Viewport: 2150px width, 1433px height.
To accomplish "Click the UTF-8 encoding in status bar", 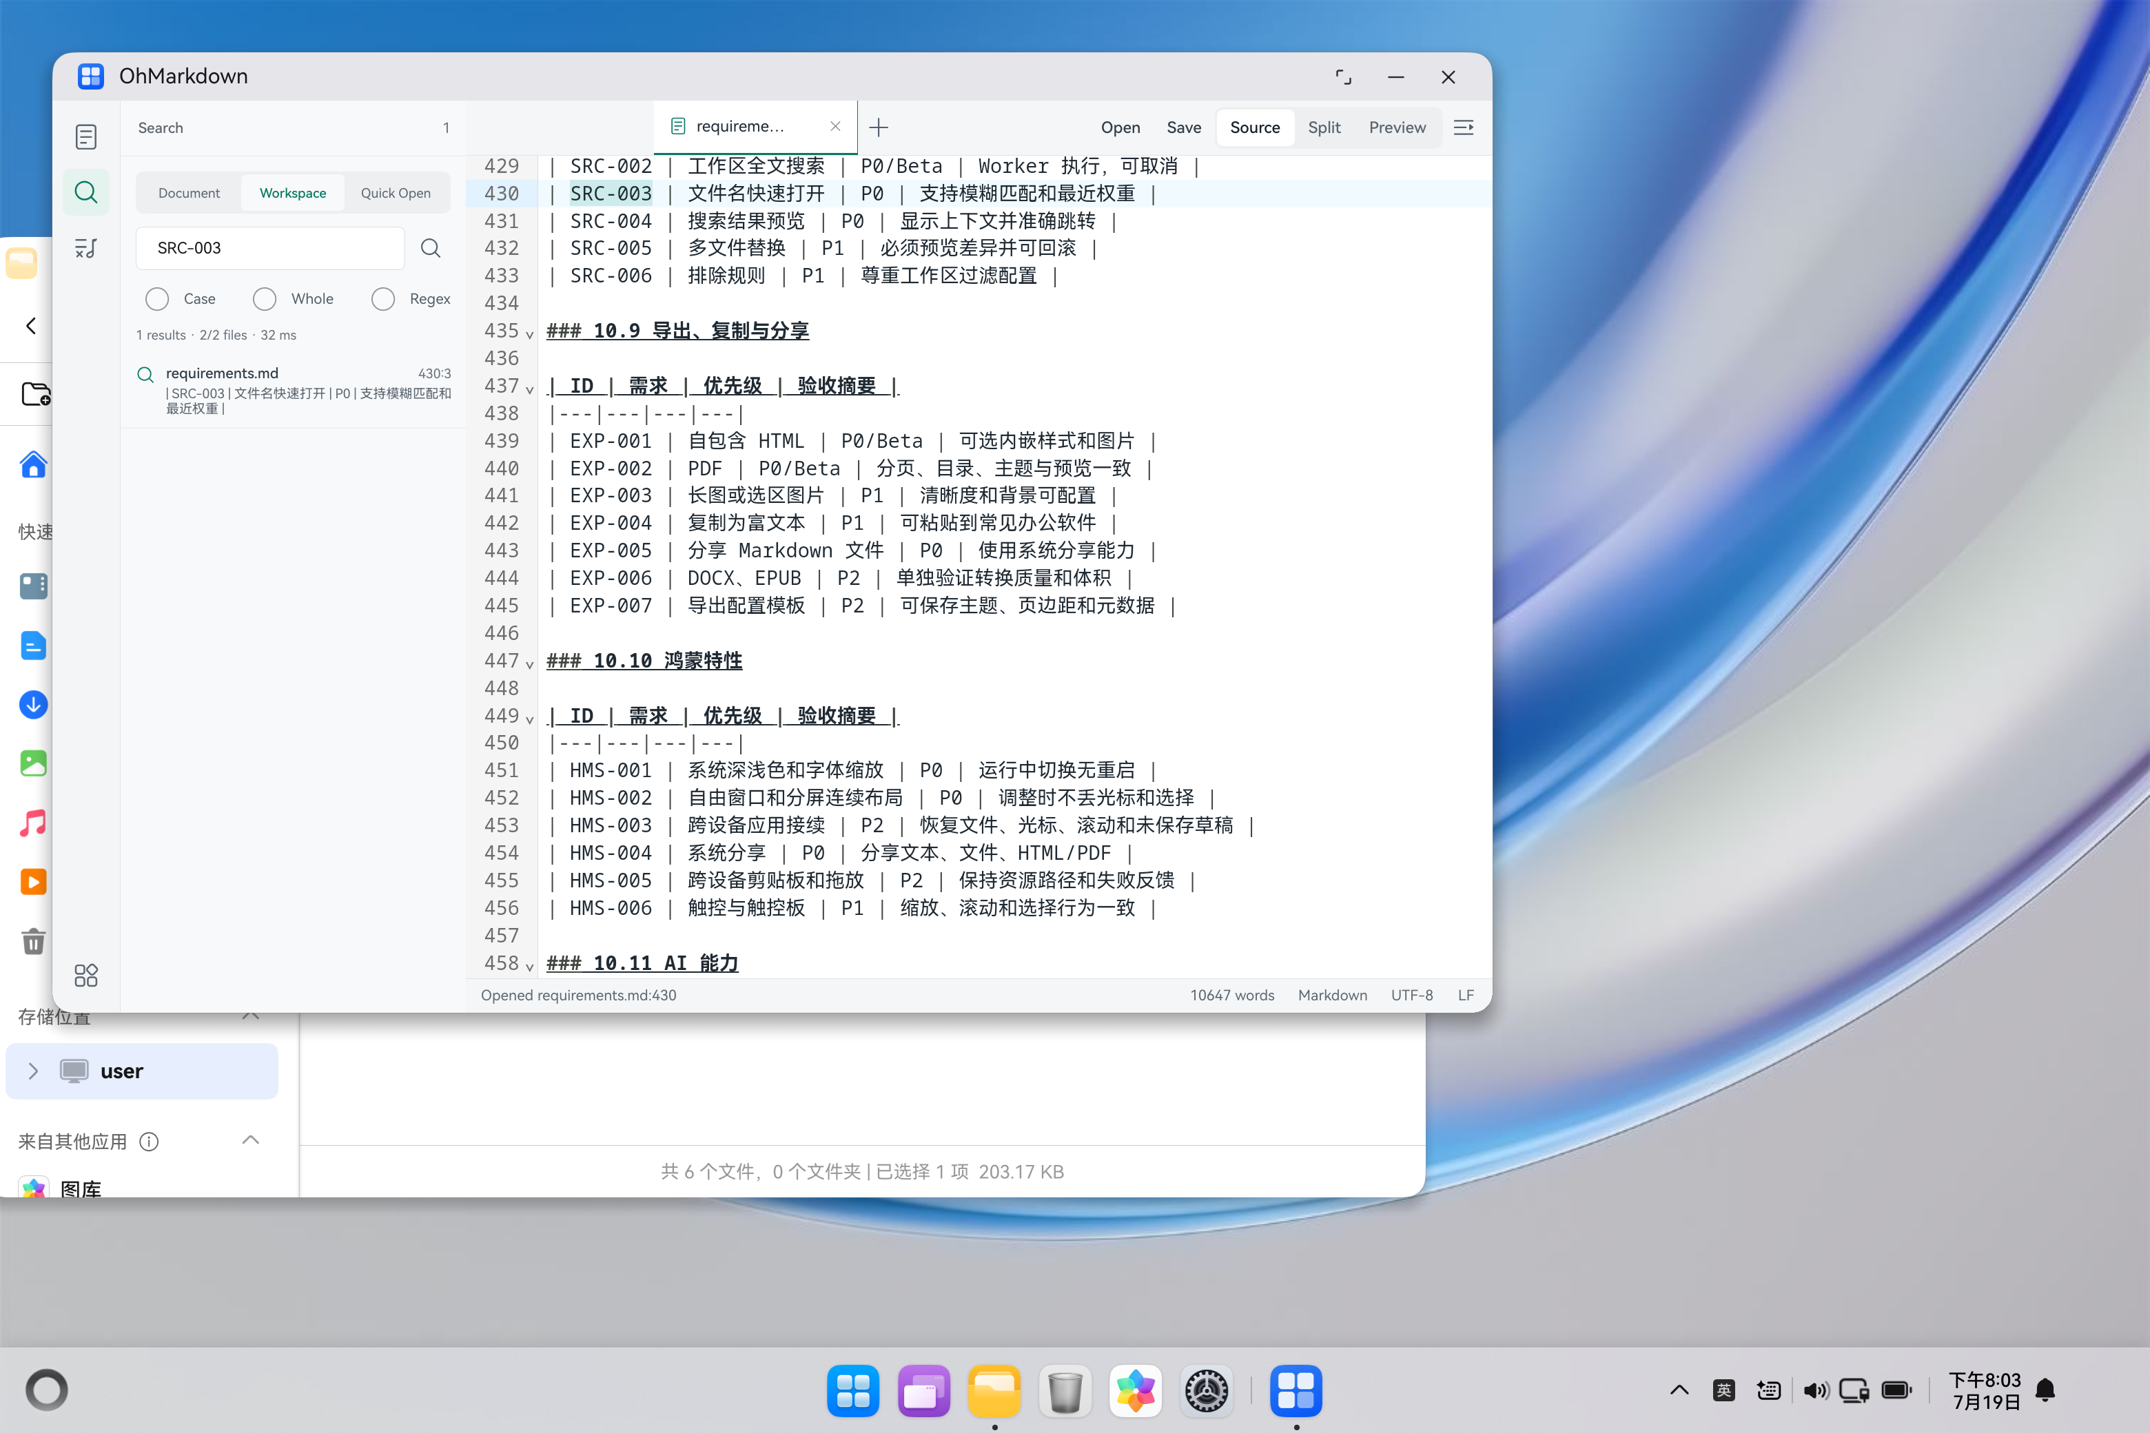I will (x=1411, y=996).
